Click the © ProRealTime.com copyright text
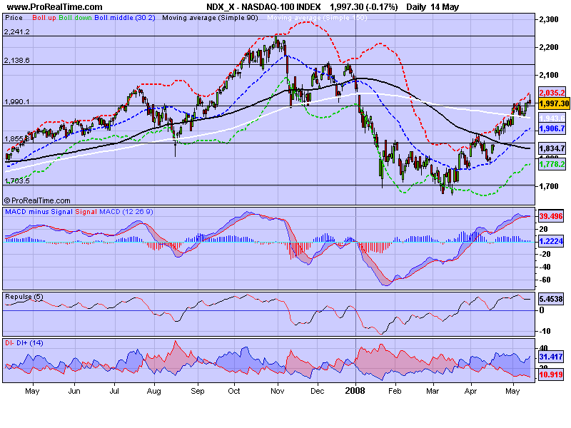 37,200
